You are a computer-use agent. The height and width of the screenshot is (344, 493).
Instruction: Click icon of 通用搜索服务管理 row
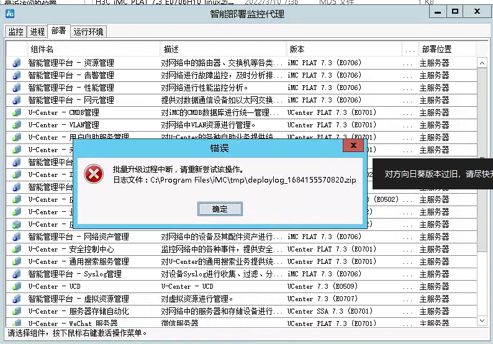(17, 261)
